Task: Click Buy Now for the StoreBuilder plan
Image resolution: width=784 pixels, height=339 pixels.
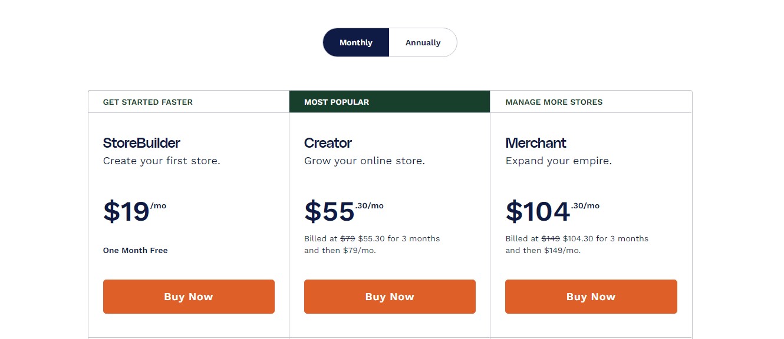Action: (x=189, y=297)
